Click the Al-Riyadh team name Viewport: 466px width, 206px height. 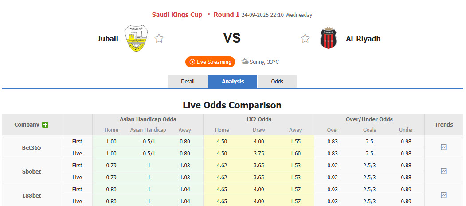tap(363, 39)
